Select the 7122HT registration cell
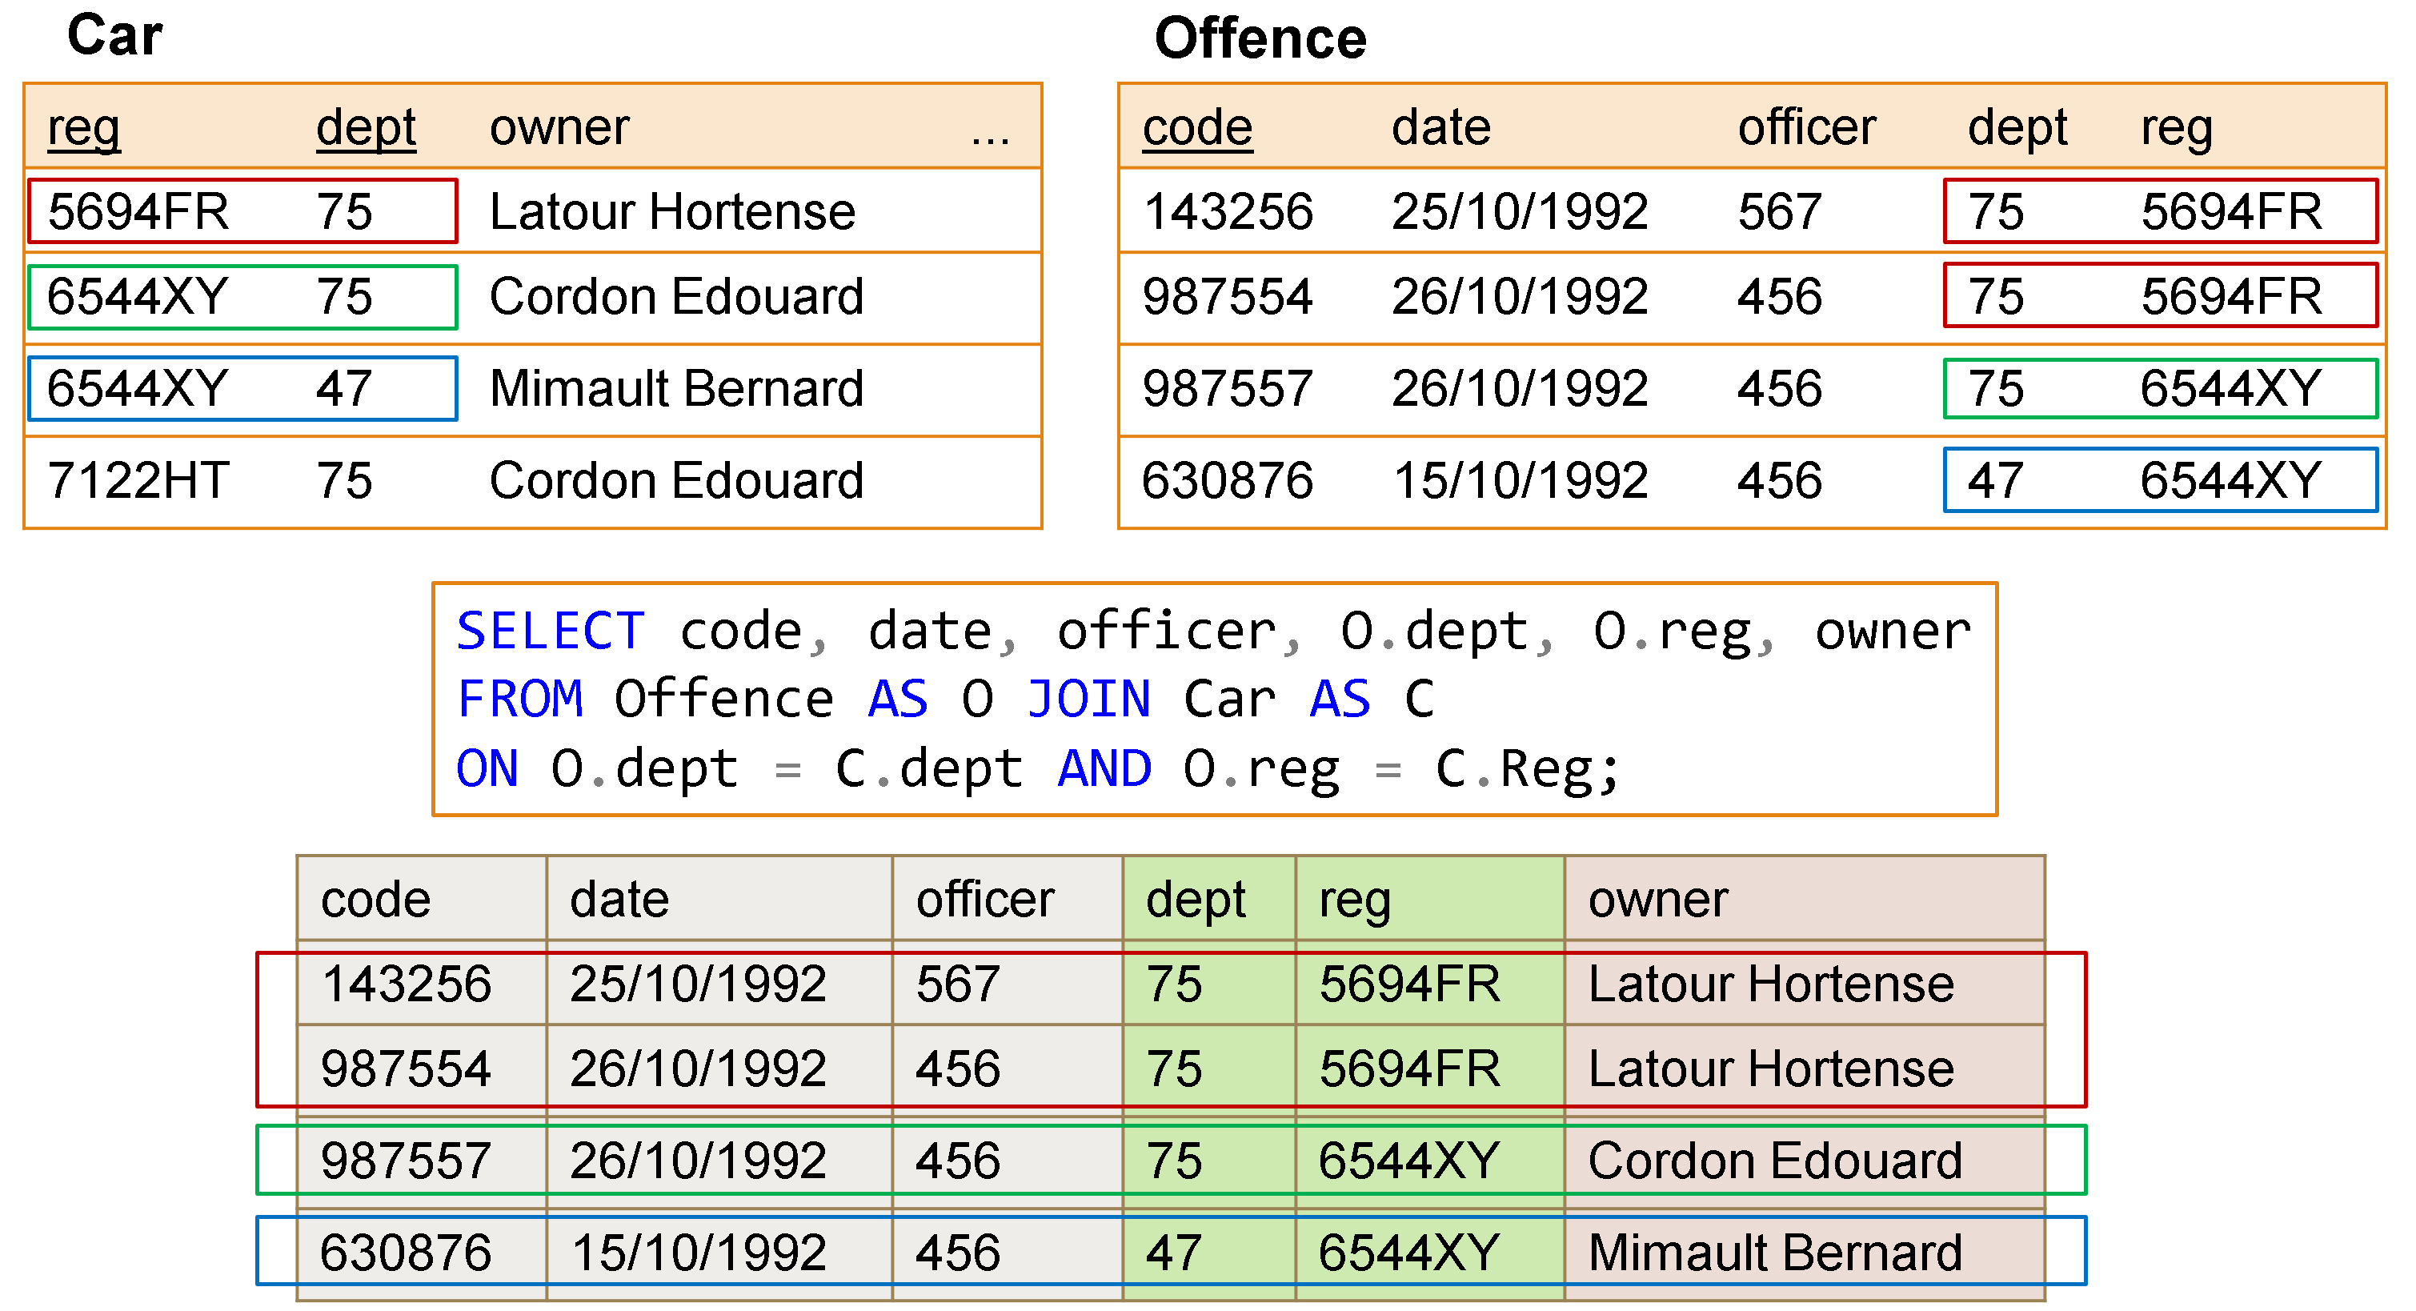Screen dimensions: 2416x1311 pyautogui.click(x=138, y=481)
